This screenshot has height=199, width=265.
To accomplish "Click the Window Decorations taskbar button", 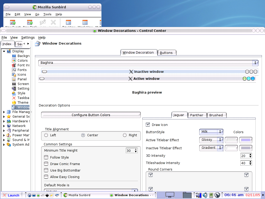I will [131, 195].
